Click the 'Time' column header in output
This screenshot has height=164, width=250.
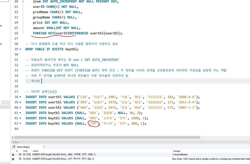(25, 151)
